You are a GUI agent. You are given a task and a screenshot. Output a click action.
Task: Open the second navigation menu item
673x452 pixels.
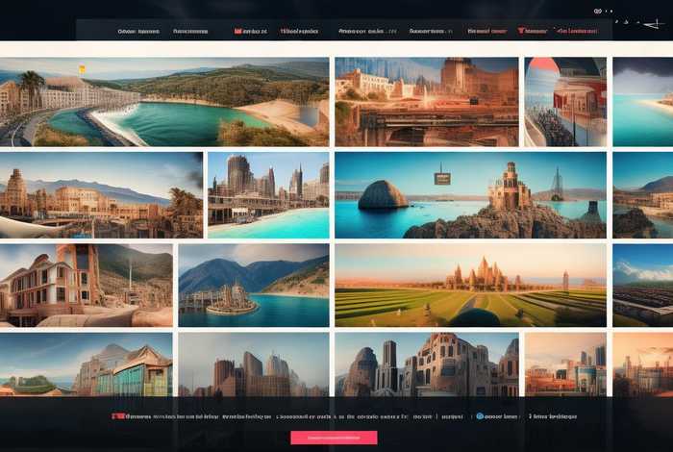[x=191, y=31]
